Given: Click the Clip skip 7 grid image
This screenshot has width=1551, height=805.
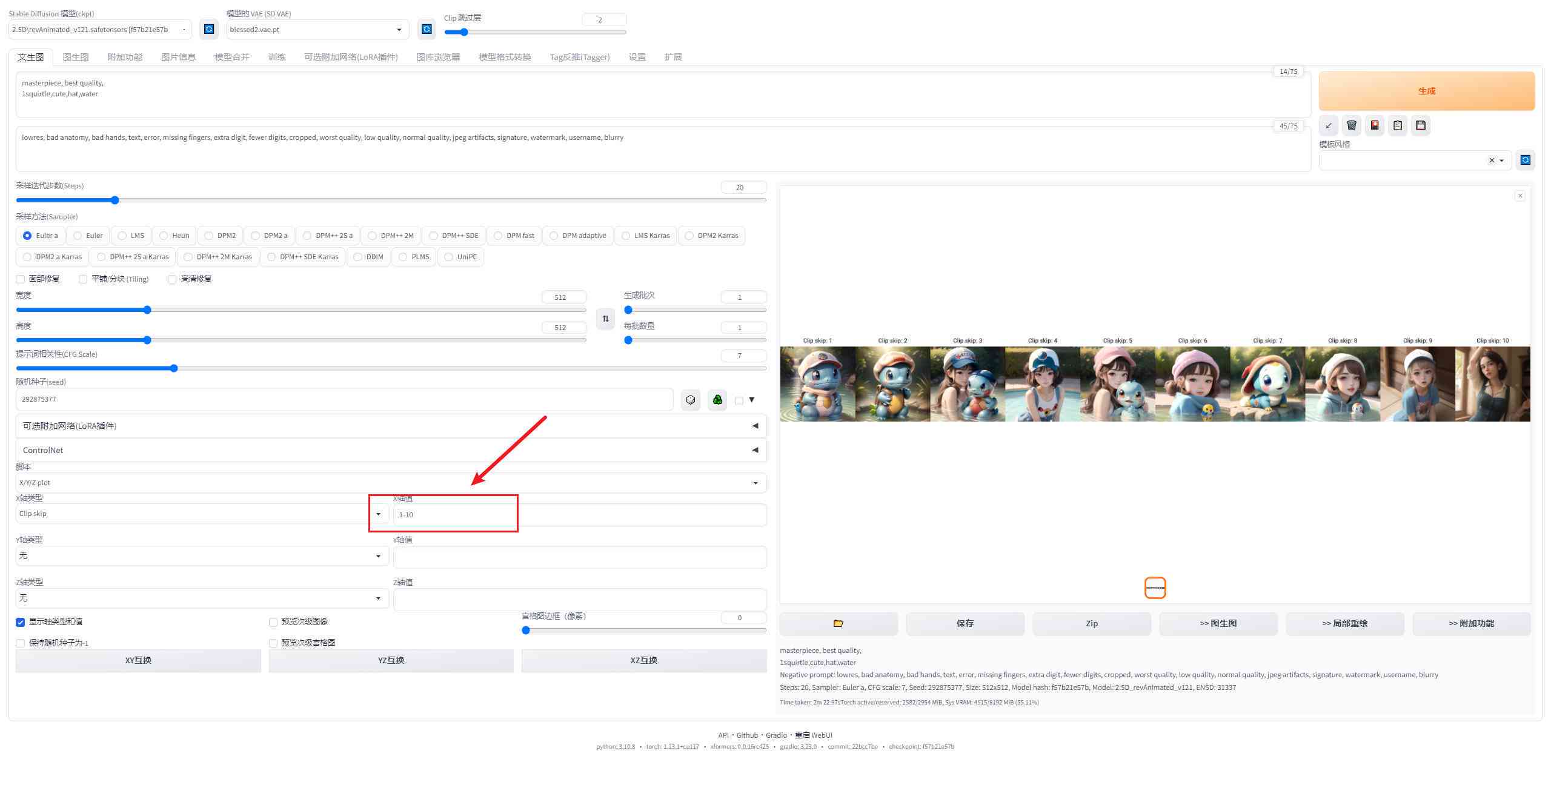Looking at the screenshot, I should [1267, 384].
